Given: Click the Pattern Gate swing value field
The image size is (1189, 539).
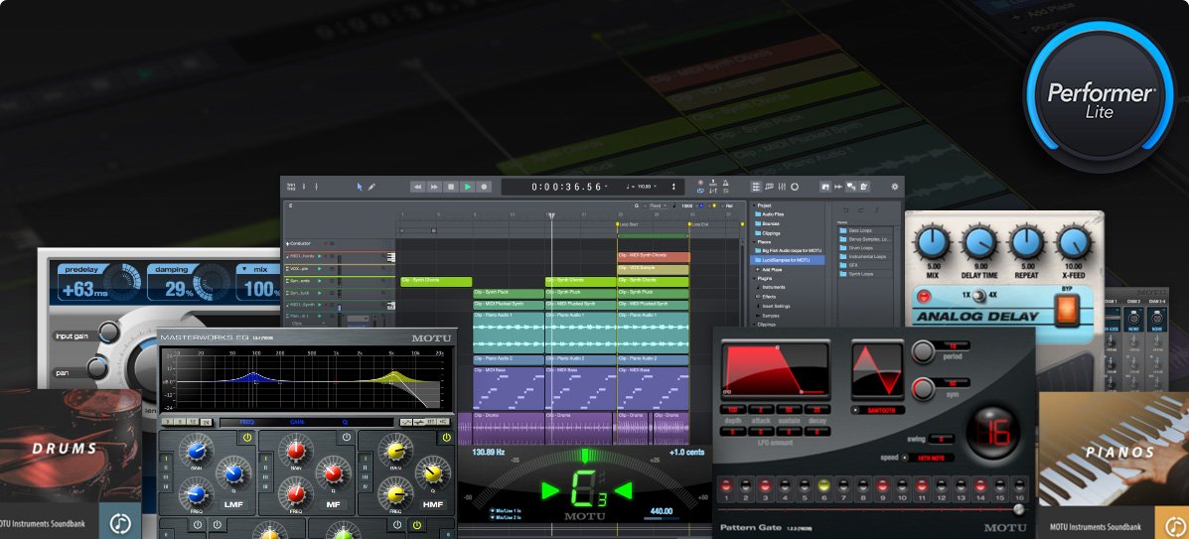Looking at the screenshot, I should [942, 439].
